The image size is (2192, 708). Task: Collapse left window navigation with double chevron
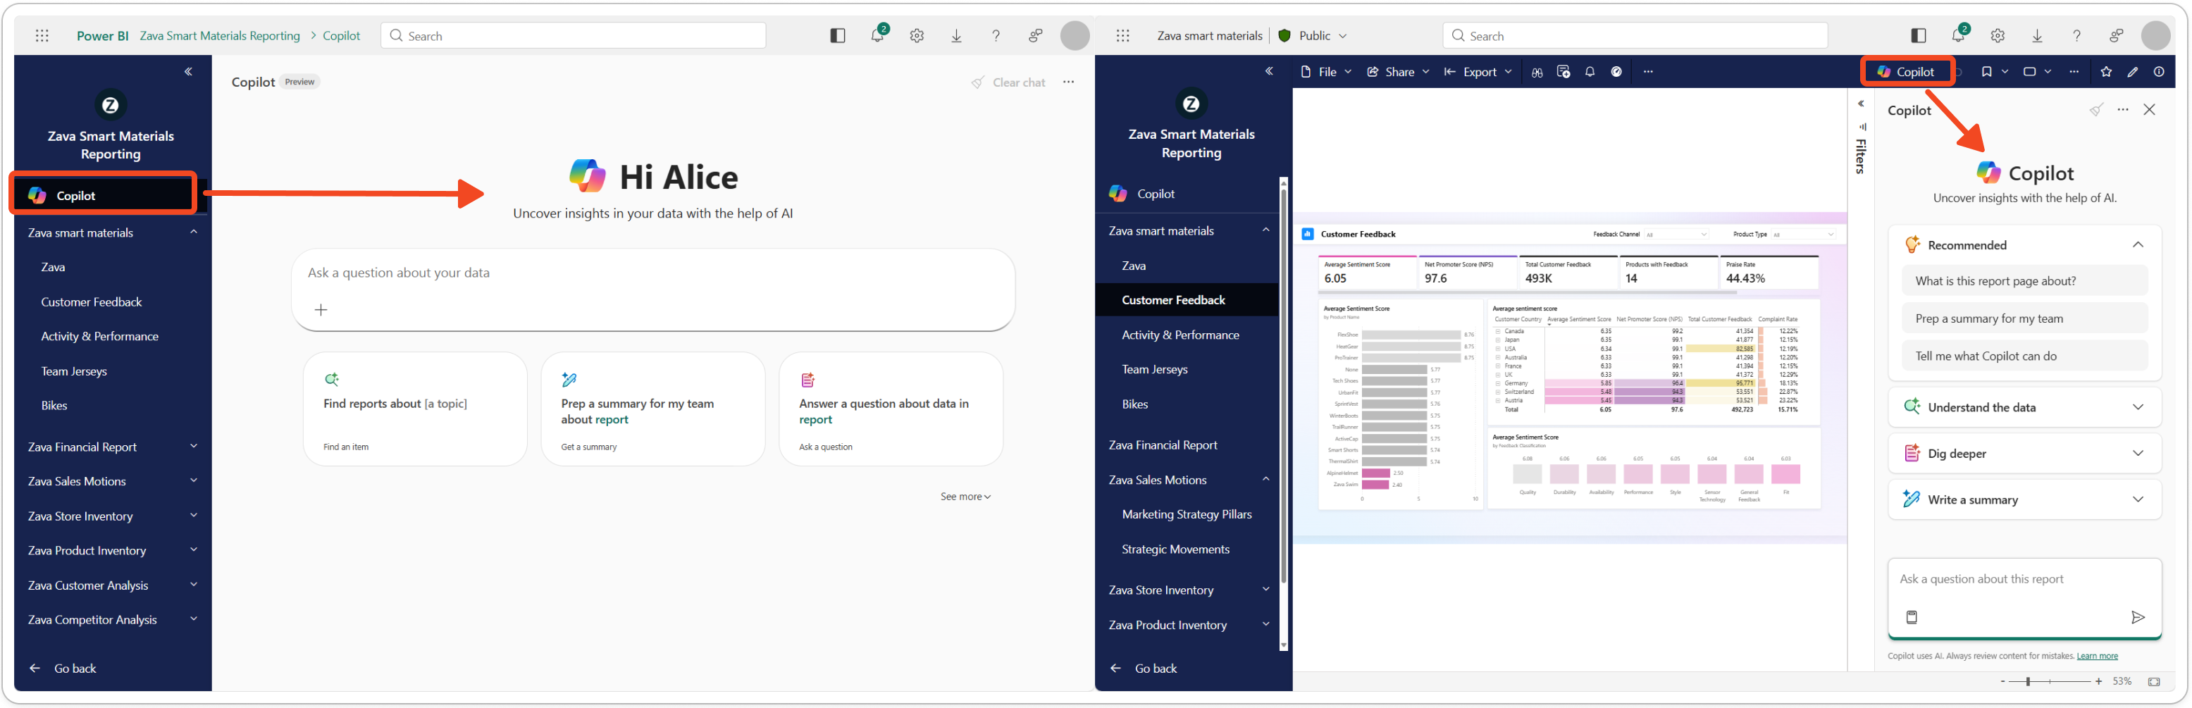pos(189,71)
